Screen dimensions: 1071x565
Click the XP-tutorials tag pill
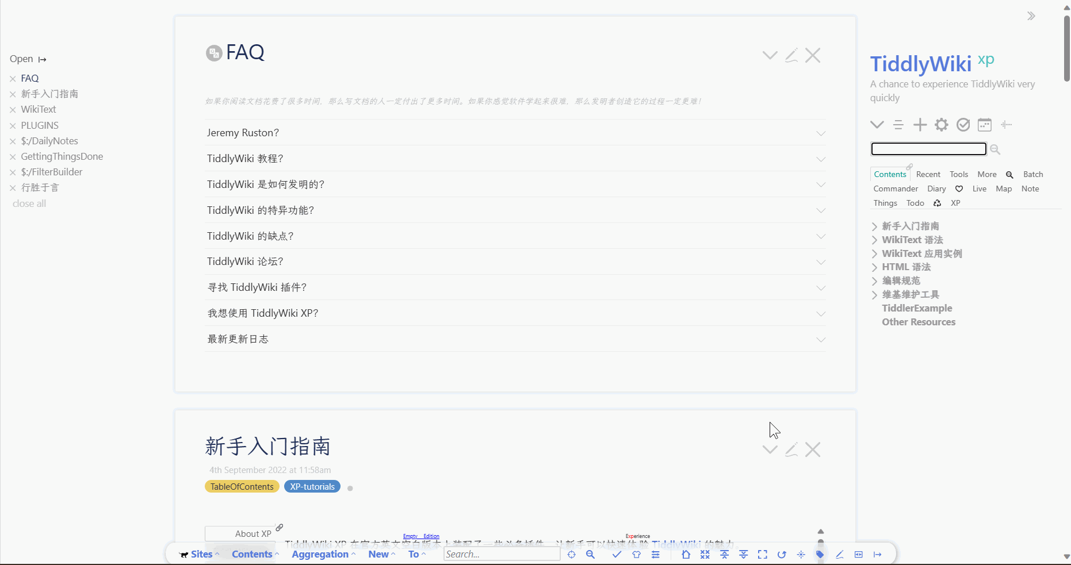coord(312,487)
